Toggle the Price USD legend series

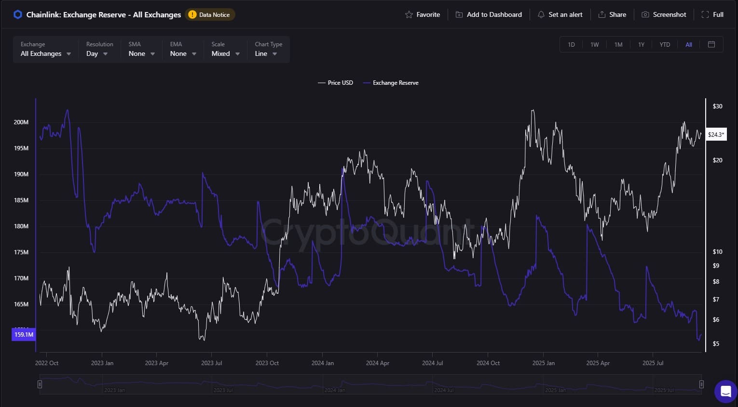tap(335, 83)
